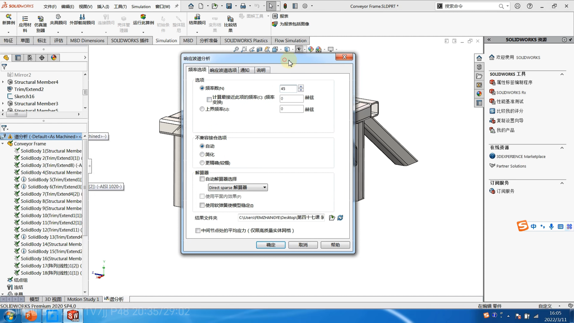Click the feature tree horizontal scrollbar thumb

click(16, 114)
